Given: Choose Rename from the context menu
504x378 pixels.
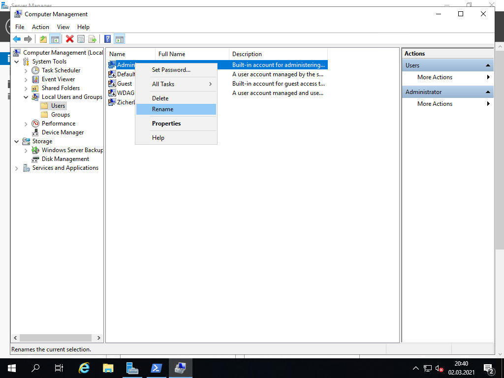Looking at the screenshot, I should tap(162, 109).
